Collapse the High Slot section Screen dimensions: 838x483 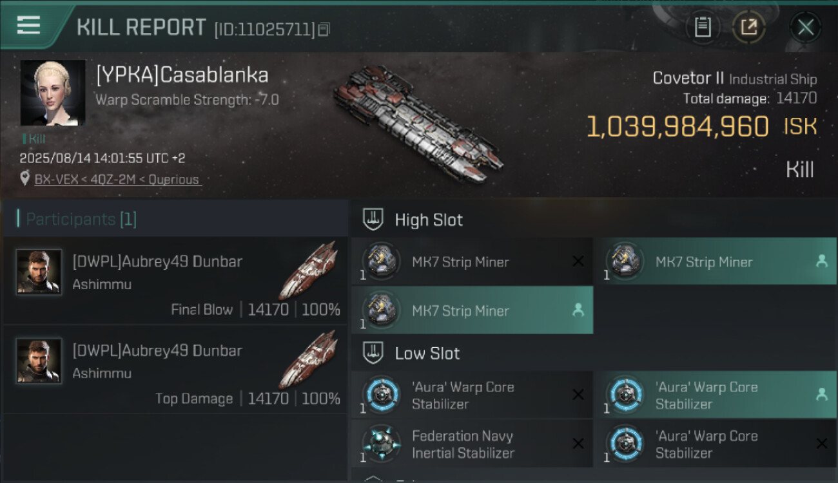[372, 220]
